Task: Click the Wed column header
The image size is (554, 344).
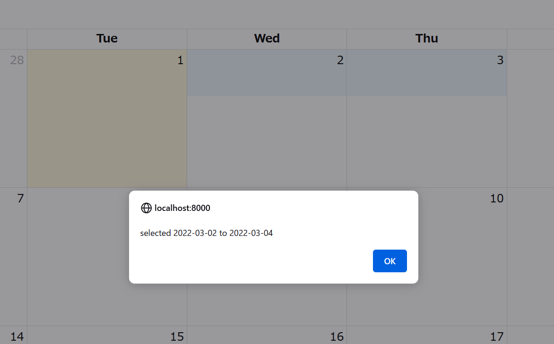Action: click(x=267, y=38)
